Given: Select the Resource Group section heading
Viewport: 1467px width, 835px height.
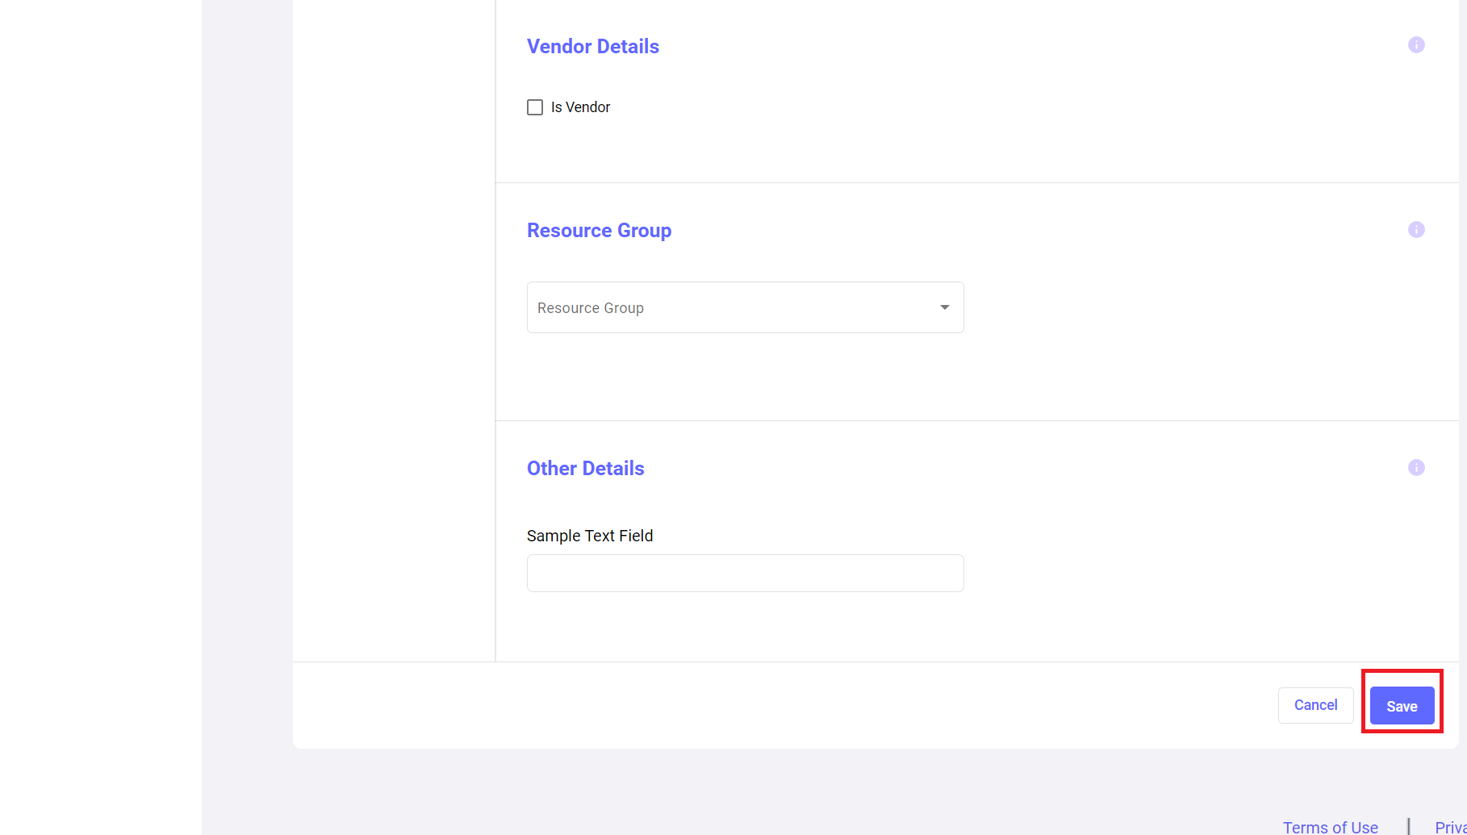Looking at the screenshot, I should point(599,231).
